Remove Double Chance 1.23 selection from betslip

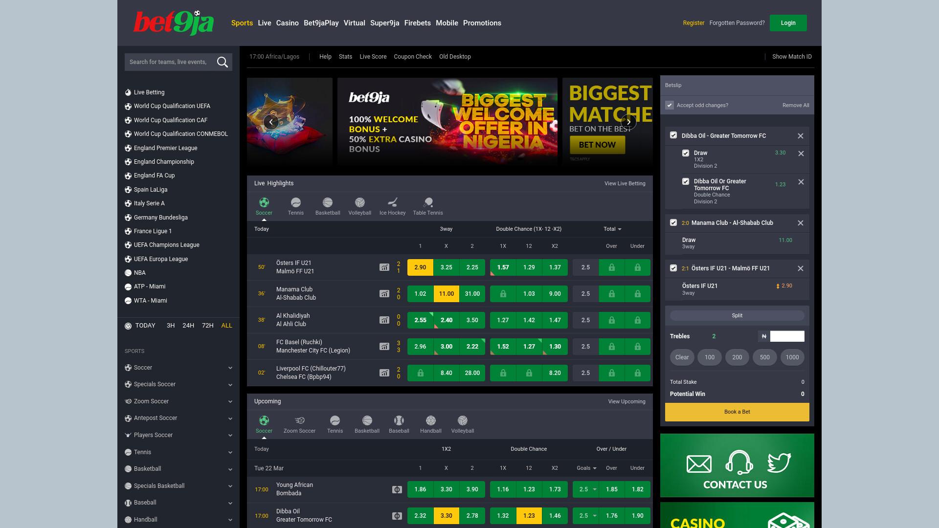(x=801, y=182)
